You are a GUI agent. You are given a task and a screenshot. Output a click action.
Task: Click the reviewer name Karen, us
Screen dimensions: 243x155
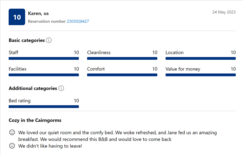coord(38,14)
